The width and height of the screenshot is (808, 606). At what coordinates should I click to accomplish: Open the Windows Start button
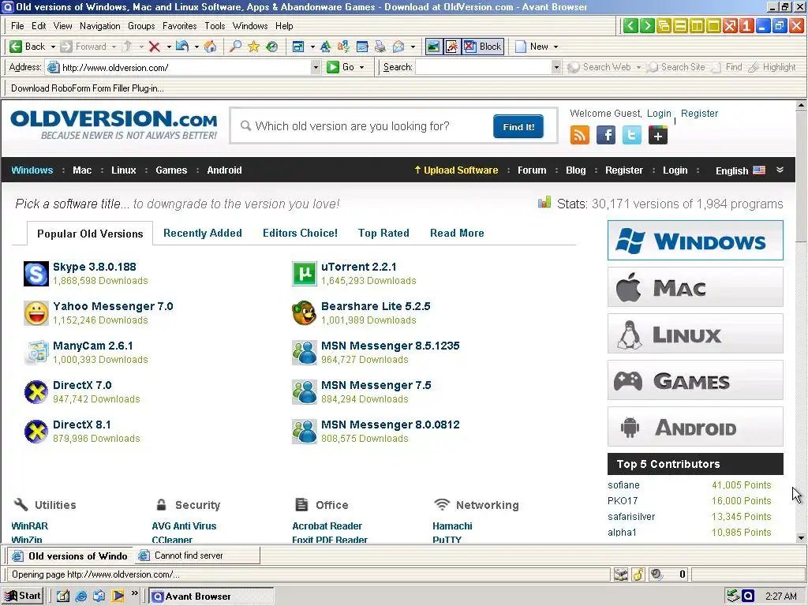click(x=23, y=597)
